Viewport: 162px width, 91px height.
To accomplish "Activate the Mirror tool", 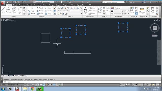I will point(40,11).
